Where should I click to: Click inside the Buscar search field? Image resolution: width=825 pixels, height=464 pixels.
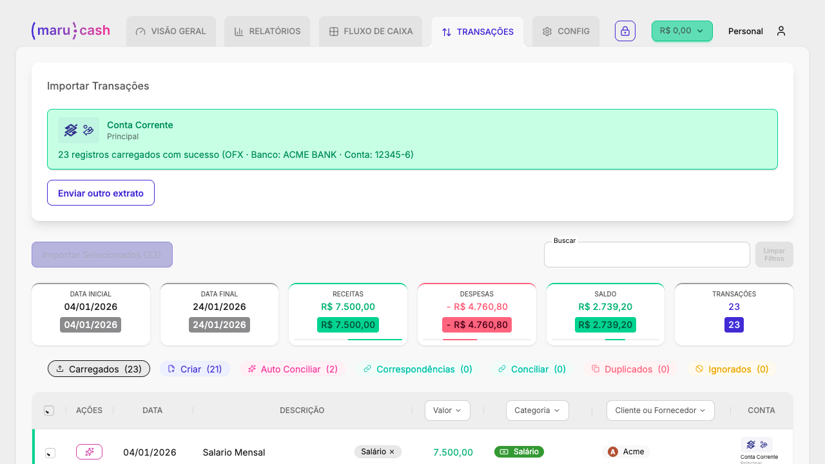point(646,254)
